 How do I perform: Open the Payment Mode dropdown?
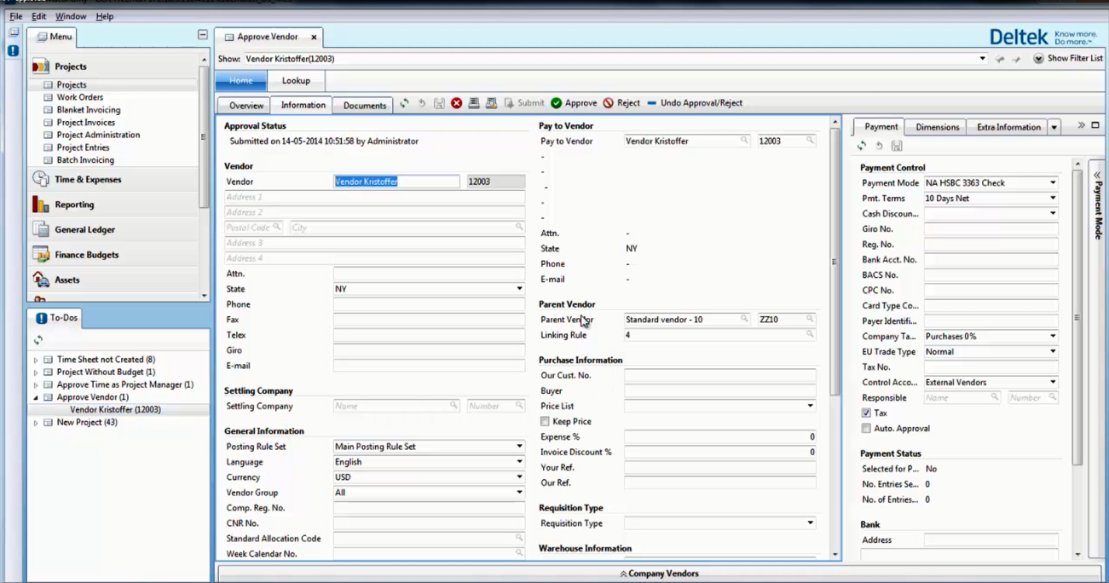(1053, 183)
